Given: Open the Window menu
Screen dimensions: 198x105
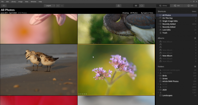Looking at the screenshot, I should pyautogui.click(x=33, y=2).
